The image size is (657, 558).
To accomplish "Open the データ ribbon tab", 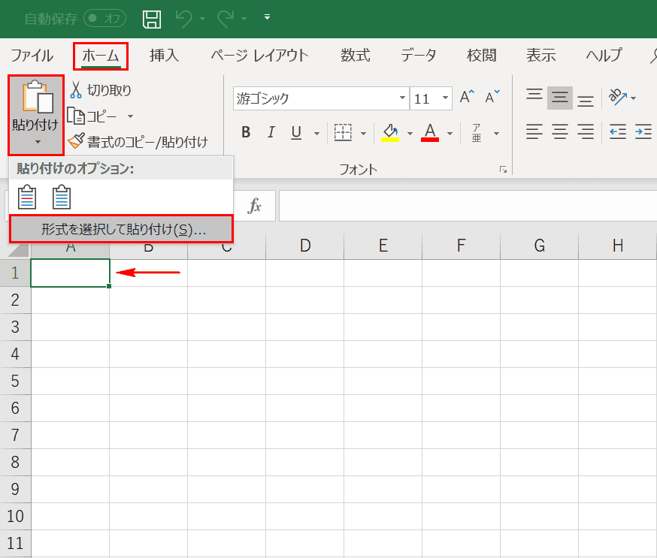I will [418, 56].
